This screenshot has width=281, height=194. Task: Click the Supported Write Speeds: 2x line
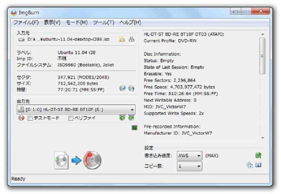coord(174,113)
